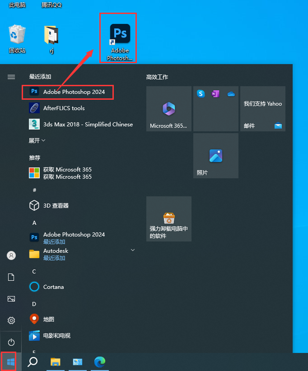Click the user account avatar icon
308x371 pixels.
pyautogui.click(x=11, y=255)
